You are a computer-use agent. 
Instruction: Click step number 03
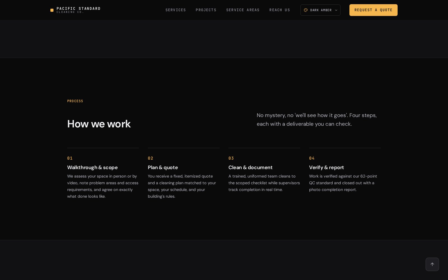click(231, 158)
